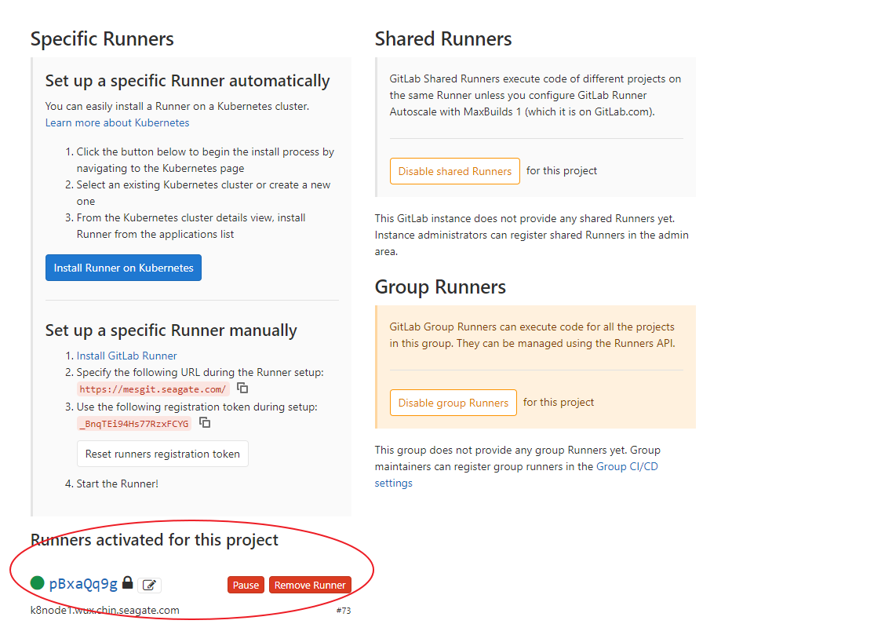The height and width of the screenshot is (624, 874).
Task: Learn more about Kubernetes
Action: pyautogui.click(x=117, y=122)
